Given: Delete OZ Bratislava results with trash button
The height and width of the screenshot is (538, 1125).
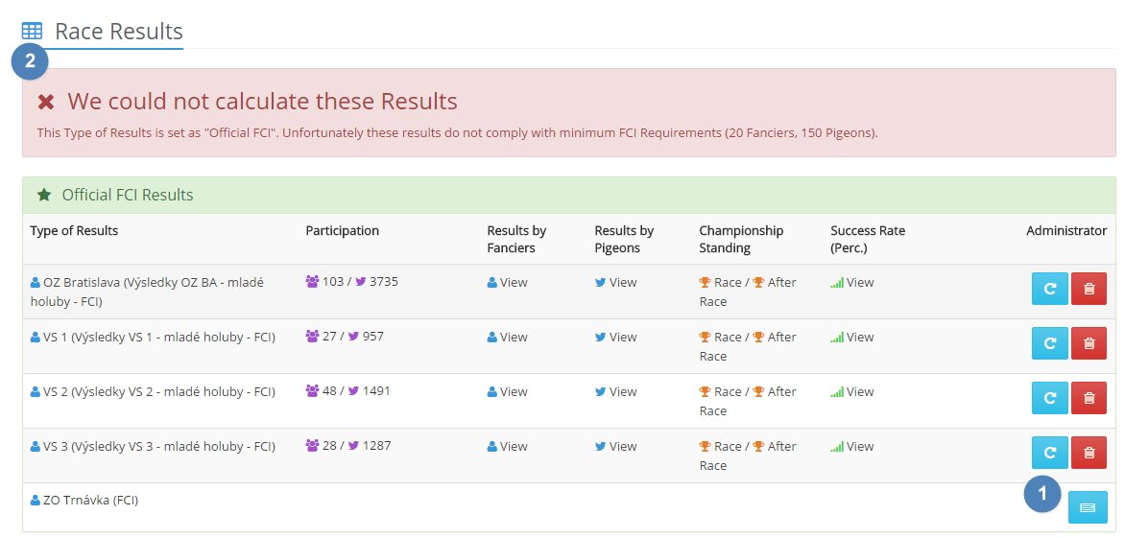Looking at the screenshot, I should coord(1089,289).
